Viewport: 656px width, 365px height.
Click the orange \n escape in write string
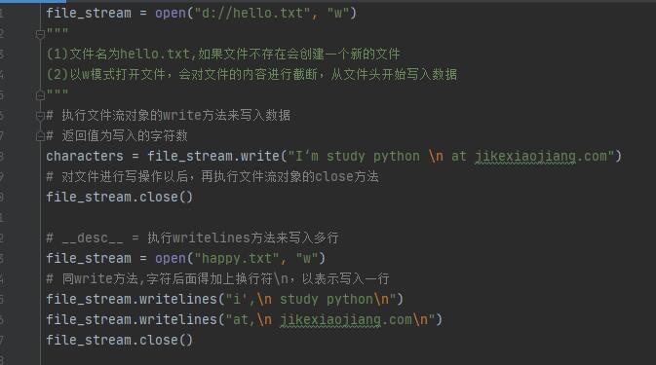tap(436, 156)
